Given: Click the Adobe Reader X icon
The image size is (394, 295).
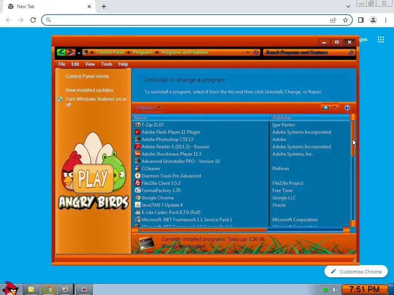Looking at the screenshot, I should [x=137, y=146].
